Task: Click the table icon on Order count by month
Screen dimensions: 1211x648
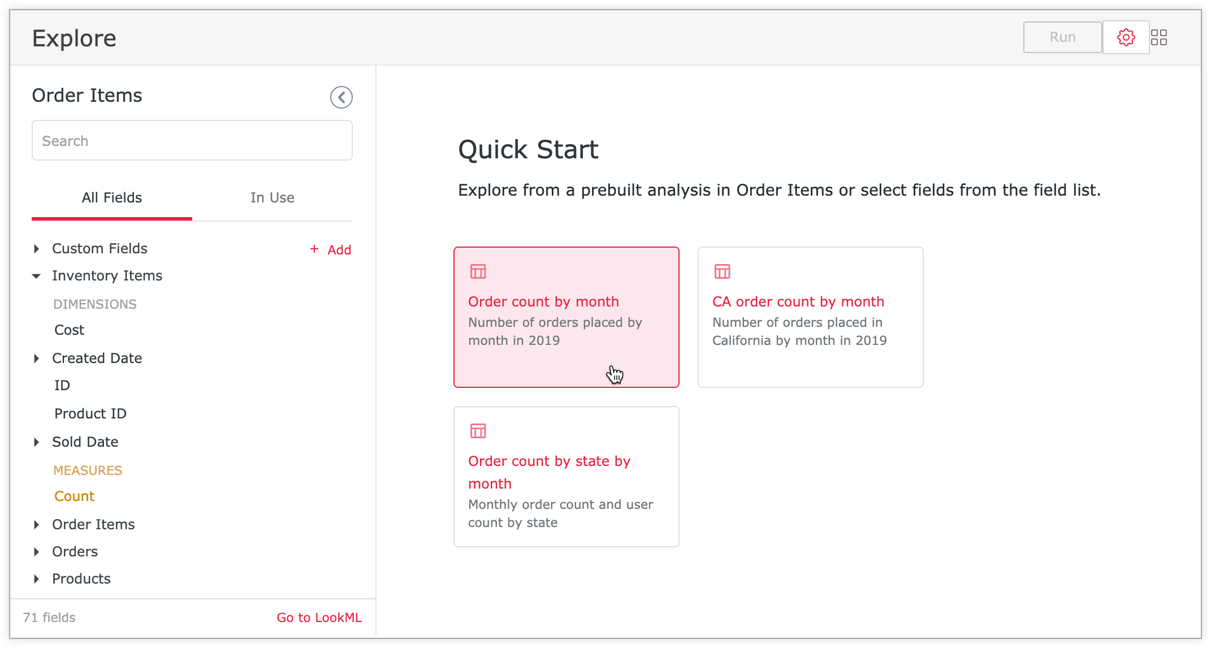Action: [x=478, y=271]
